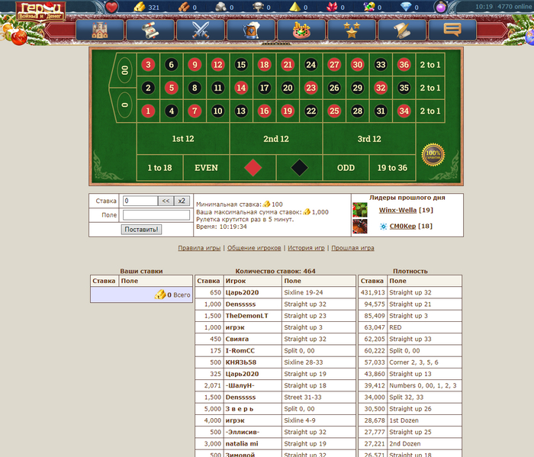This screenshot has height=457, width=534.
Task: Click the ore stones resource icon
Action: tap(221, 7)
